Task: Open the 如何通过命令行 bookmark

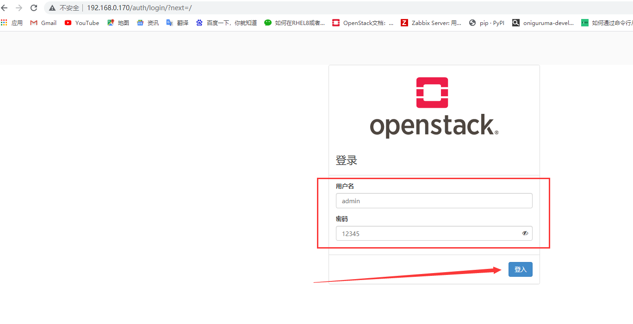Action: [607, 23]
